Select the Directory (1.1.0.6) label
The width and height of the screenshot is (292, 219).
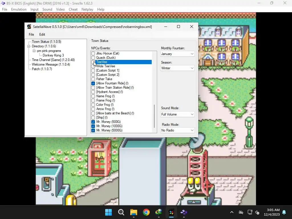[44, 46]
